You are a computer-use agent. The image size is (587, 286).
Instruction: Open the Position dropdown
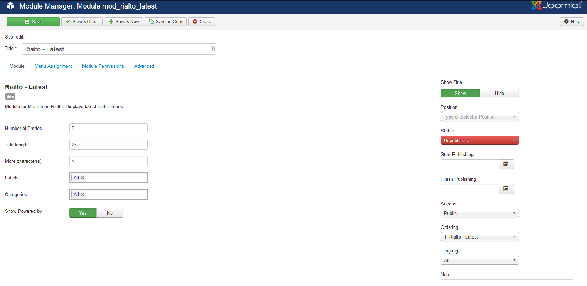point(480,117)
